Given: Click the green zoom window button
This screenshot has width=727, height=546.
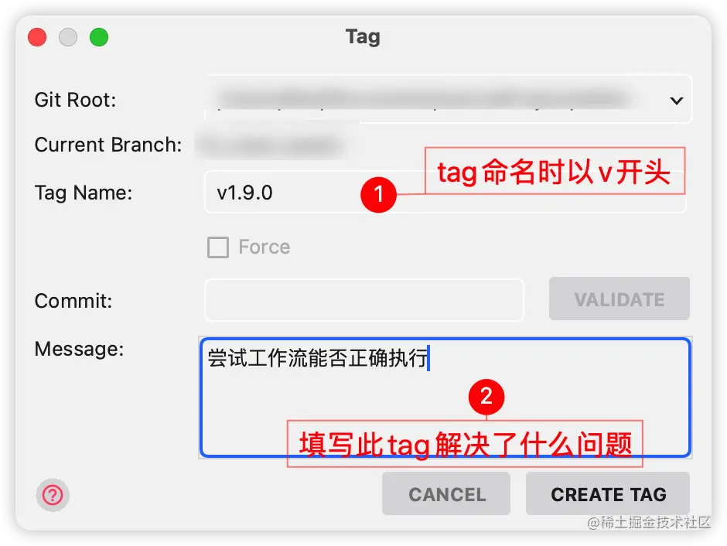Looking at the screenshot, I should click(x=99, y=37).
